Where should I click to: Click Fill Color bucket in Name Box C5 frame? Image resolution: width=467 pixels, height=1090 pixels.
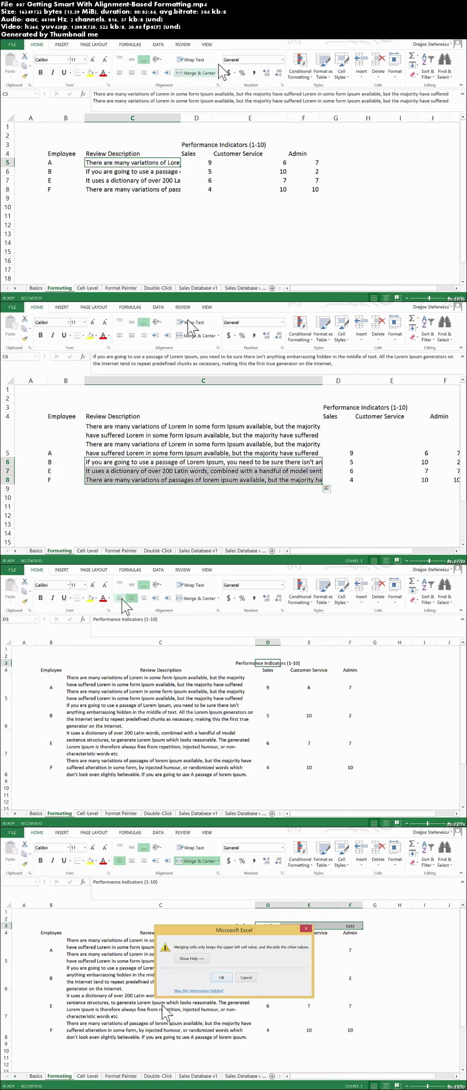pyautogui.click(x=90, y=73)
